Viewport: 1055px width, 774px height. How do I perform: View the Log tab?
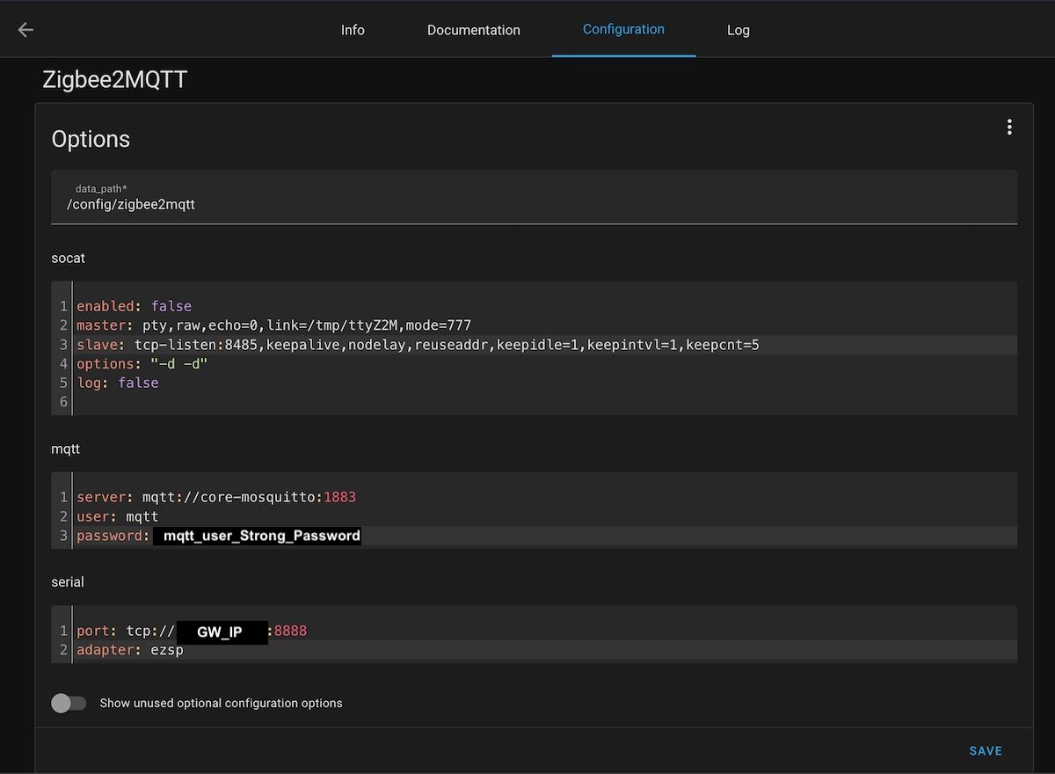coord(738,30)
